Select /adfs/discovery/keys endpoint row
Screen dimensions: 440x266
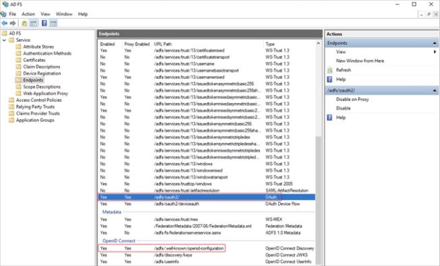[207, 255]
